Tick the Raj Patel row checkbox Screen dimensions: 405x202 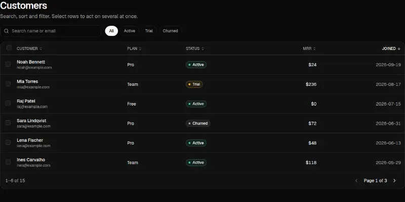8,104
